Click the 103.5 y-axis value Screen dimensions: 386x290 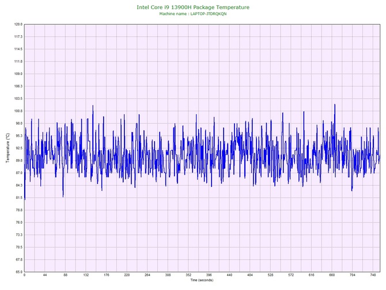point(18,99)
